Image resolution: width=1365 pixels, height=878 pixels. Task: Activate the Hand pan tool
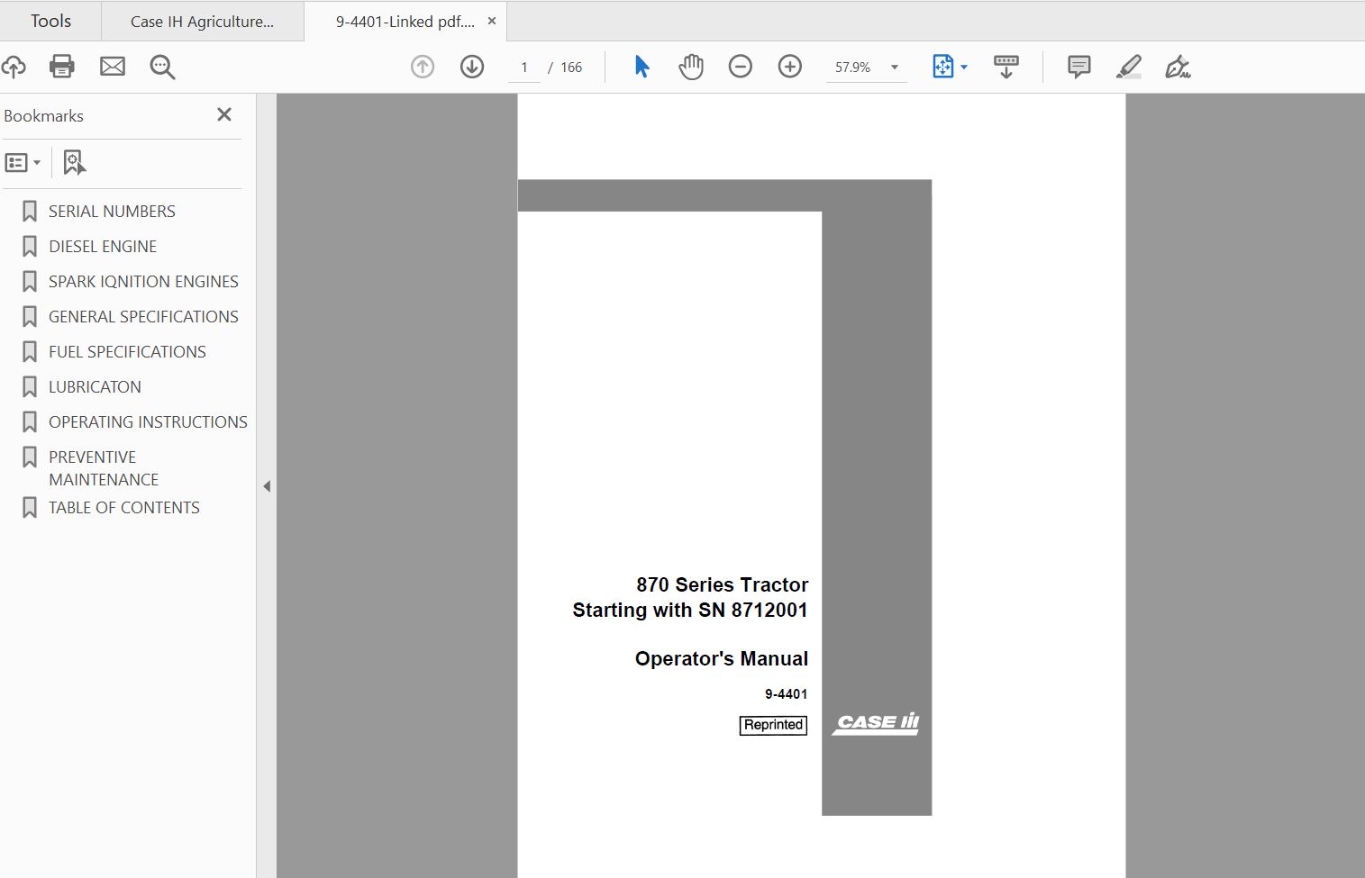tap(691, 67)
